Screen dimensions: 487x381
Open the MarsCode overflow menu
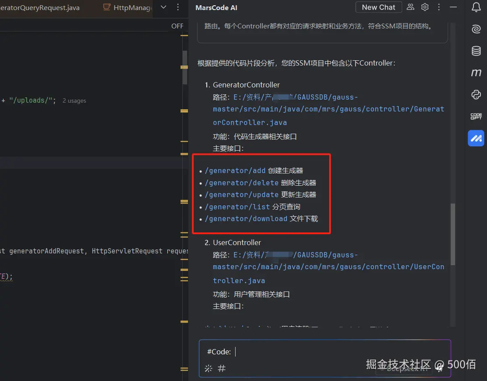(439, 7)
